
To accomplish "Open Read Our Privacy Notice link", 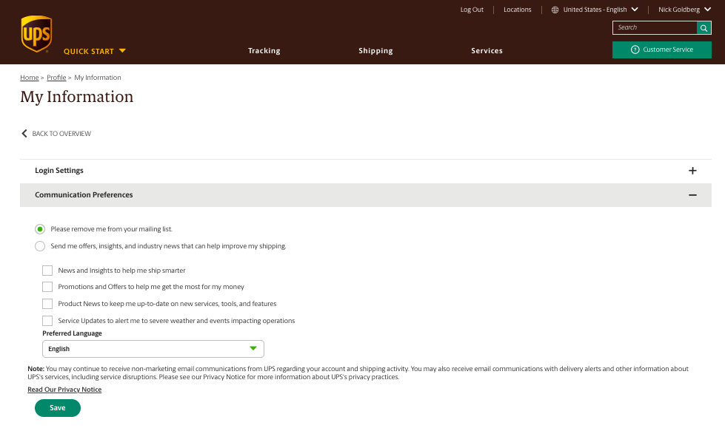I will (64, 390).
